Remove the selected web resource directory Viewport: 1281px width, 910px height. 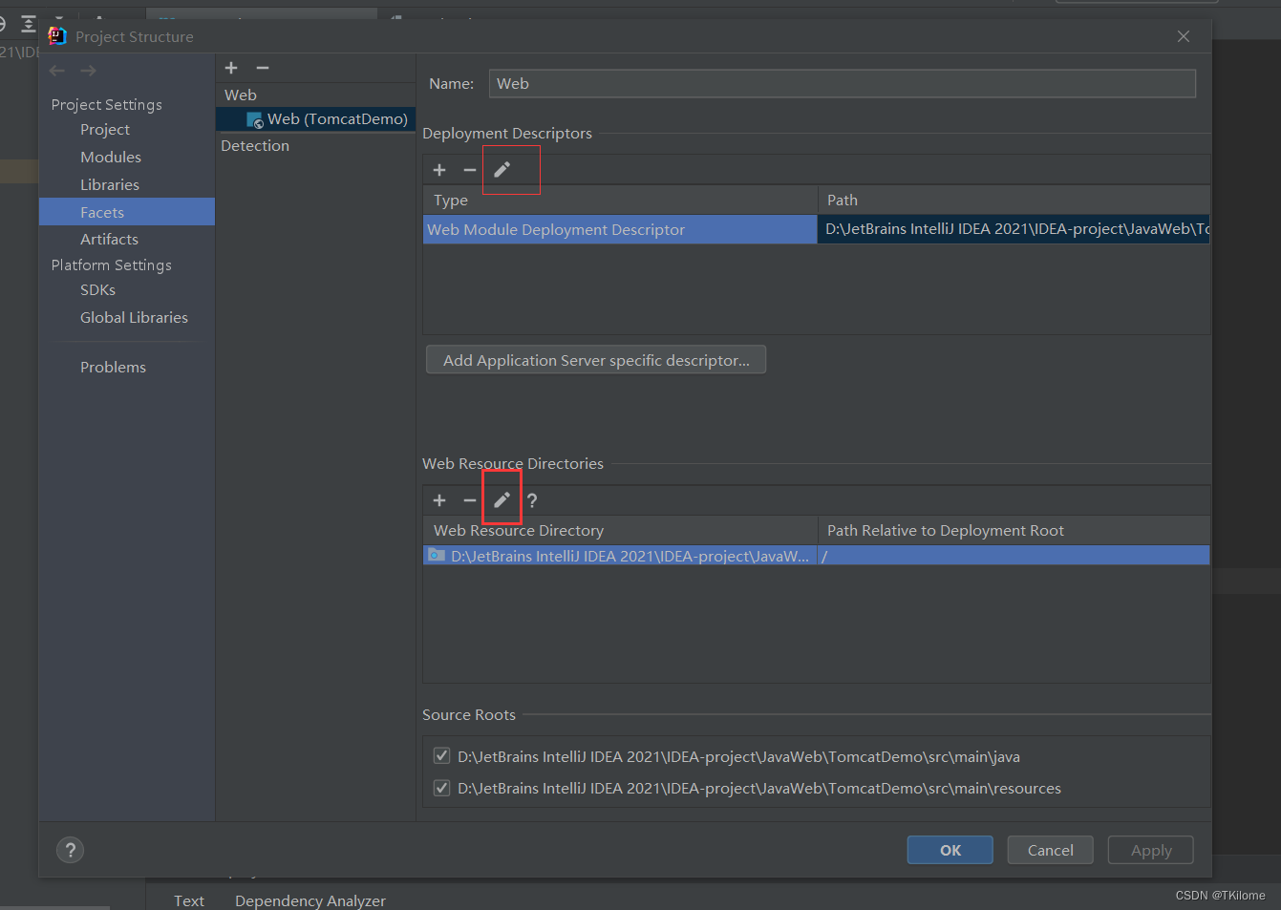470,500
